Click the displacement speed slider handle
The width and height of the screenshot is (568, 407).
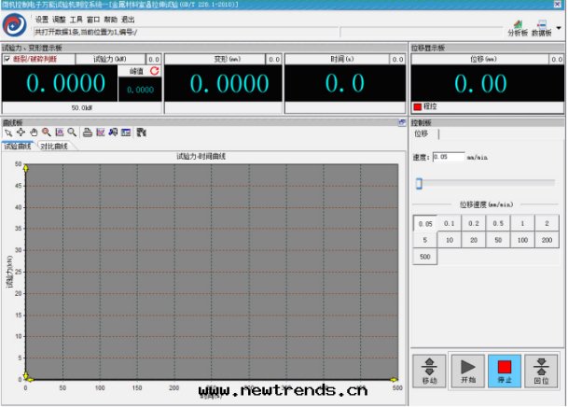click(x=420, y=183)
